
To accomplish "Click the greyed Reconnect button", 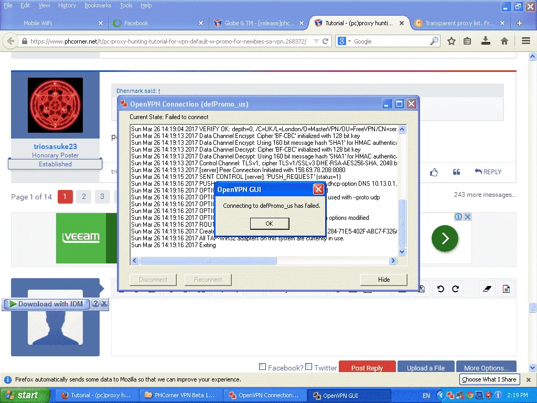I will click(208, 280).
